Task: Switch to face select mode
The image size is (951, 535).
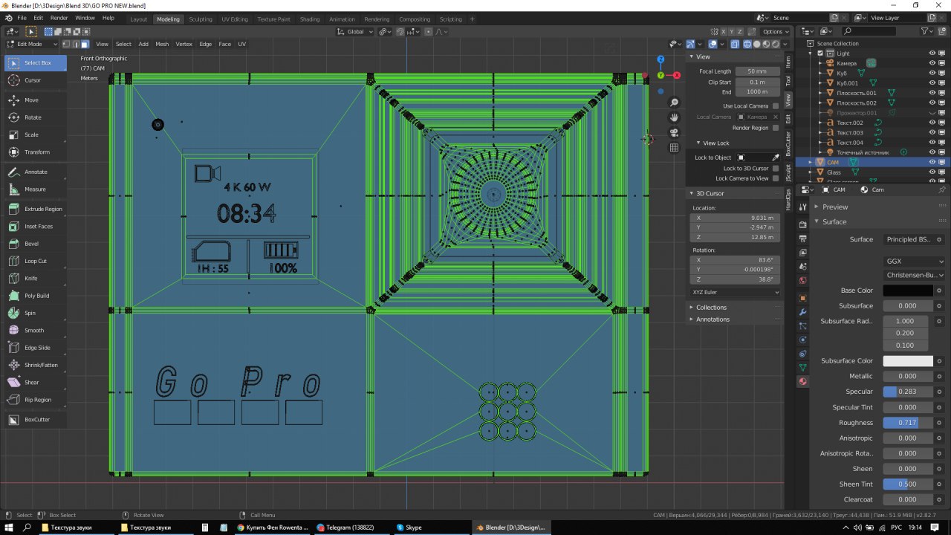Action: point(85,44)
